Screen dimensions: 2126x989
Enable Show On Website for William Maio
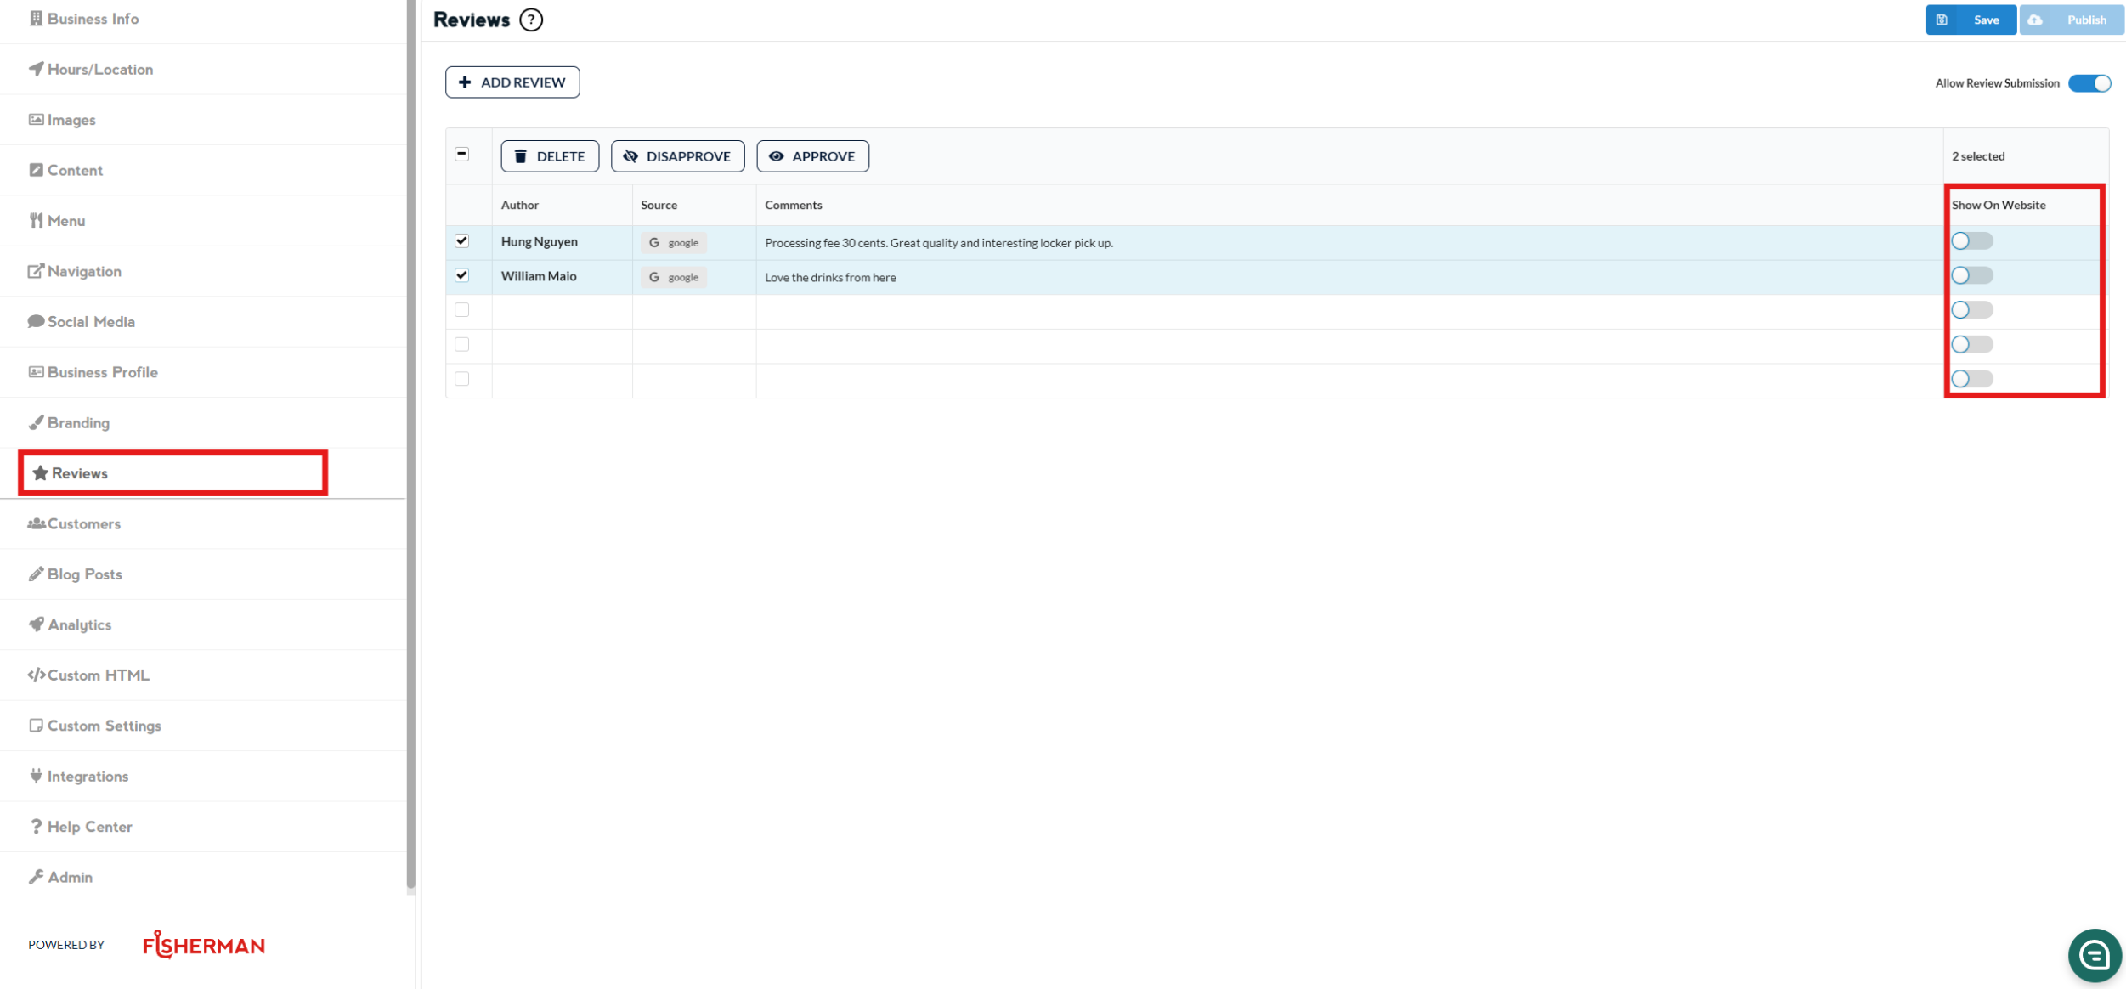[x=1971, y=275]
